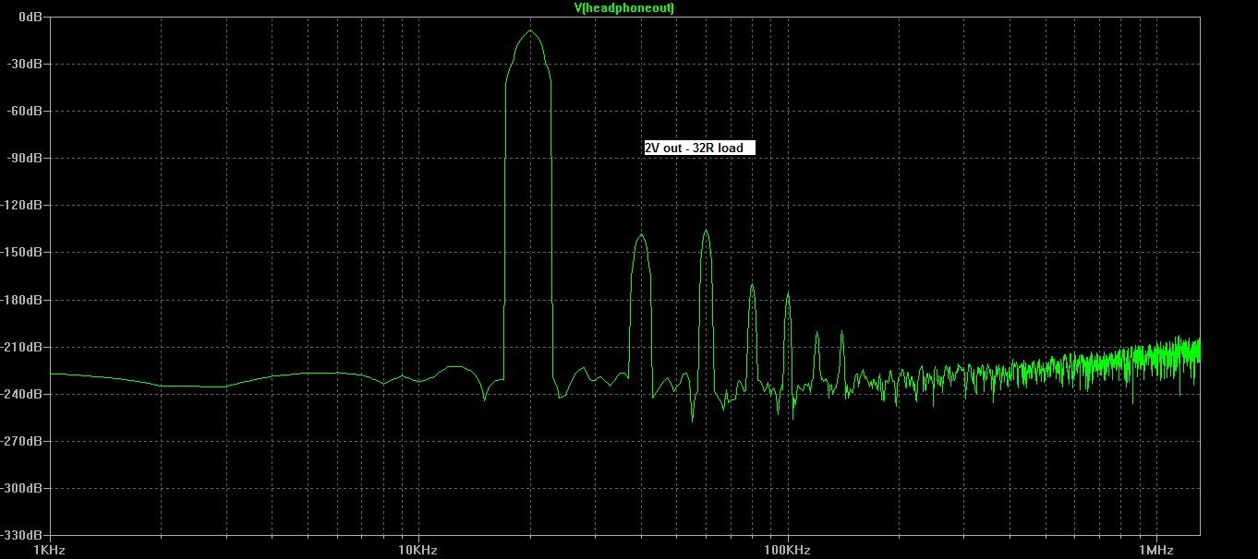
Task: Select the '2V out - 32R load' annotation
Action: 699,148
